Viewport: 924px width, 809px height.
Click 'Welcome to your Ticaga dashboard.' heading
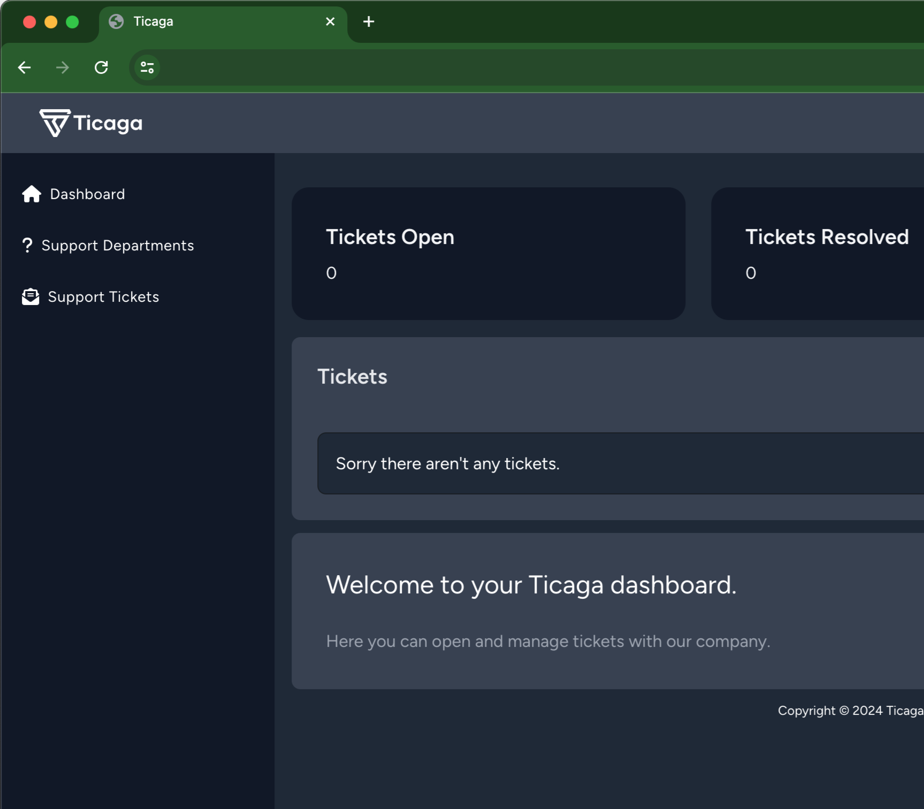(531, 585)
